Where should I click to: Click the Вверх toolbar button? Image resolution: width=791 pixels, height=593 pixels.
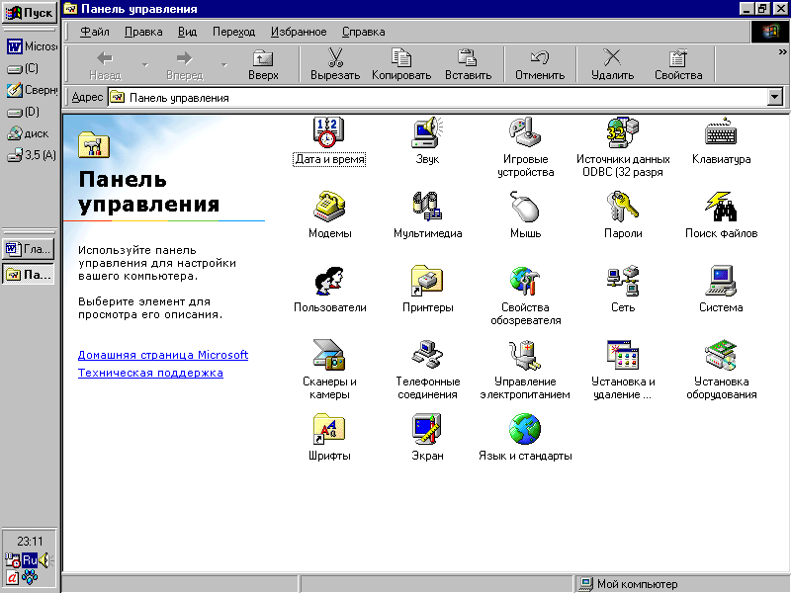263,64
